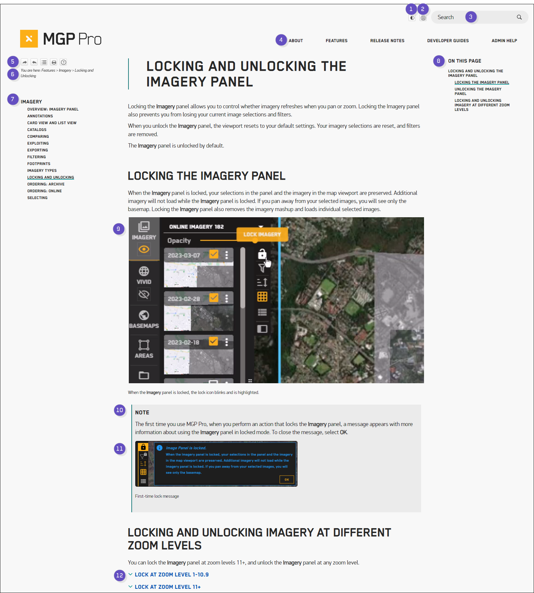The image size is (534, 593).
Task: Open Overview: Imagery Panel in sidebar
Action: point(53,109)
